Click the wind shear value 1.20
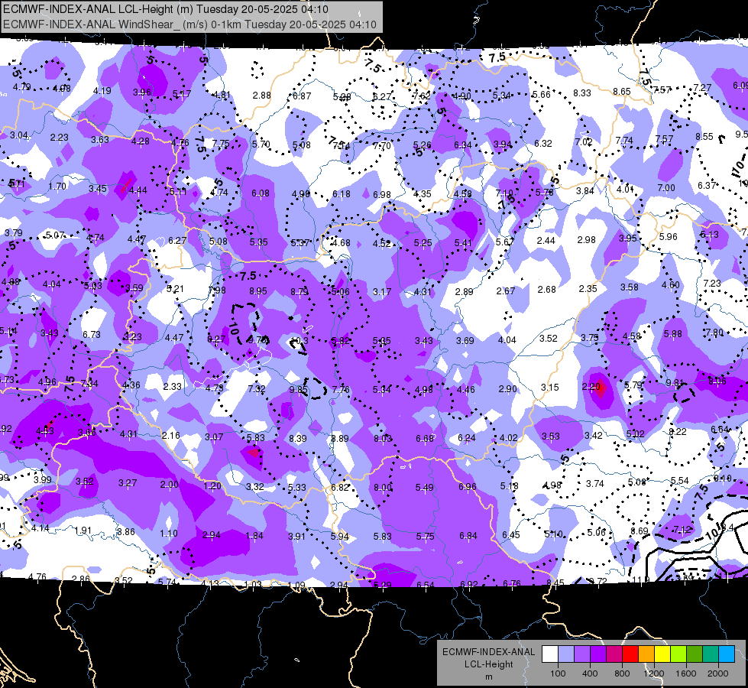 click(212, 485)
